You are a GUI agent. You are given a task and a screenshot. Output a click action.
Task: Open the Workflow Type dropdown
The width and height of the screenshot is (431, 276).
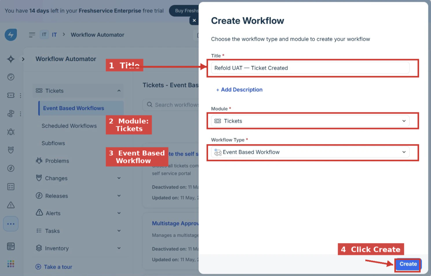(310, 152)
